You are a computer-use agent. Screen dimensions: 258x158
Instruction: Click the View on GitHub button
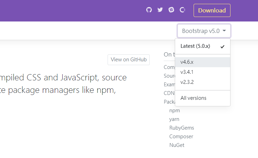[x=128, y=60]
